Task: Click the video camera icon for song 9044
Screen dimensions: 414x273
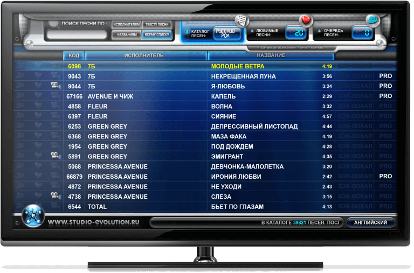Action: pyautogui.click(x=55, y=86)
